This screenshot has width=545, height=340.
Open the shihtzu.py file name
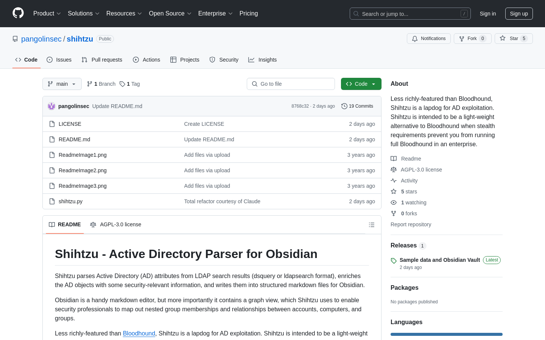coord(70,201)
